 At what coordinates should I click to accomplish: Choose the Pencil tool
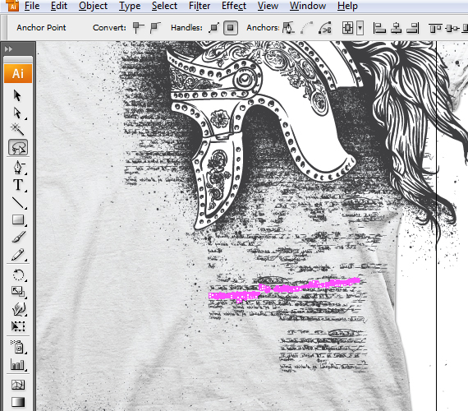18,255
